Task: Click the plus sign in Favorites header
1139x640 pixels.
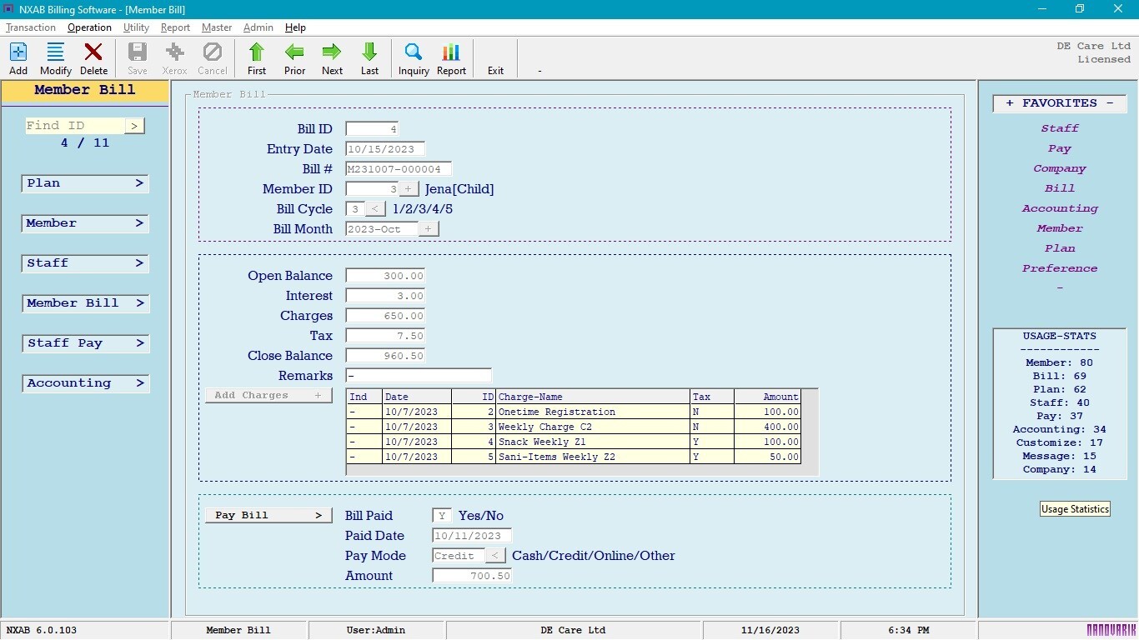Action: tap(1010, 103)
